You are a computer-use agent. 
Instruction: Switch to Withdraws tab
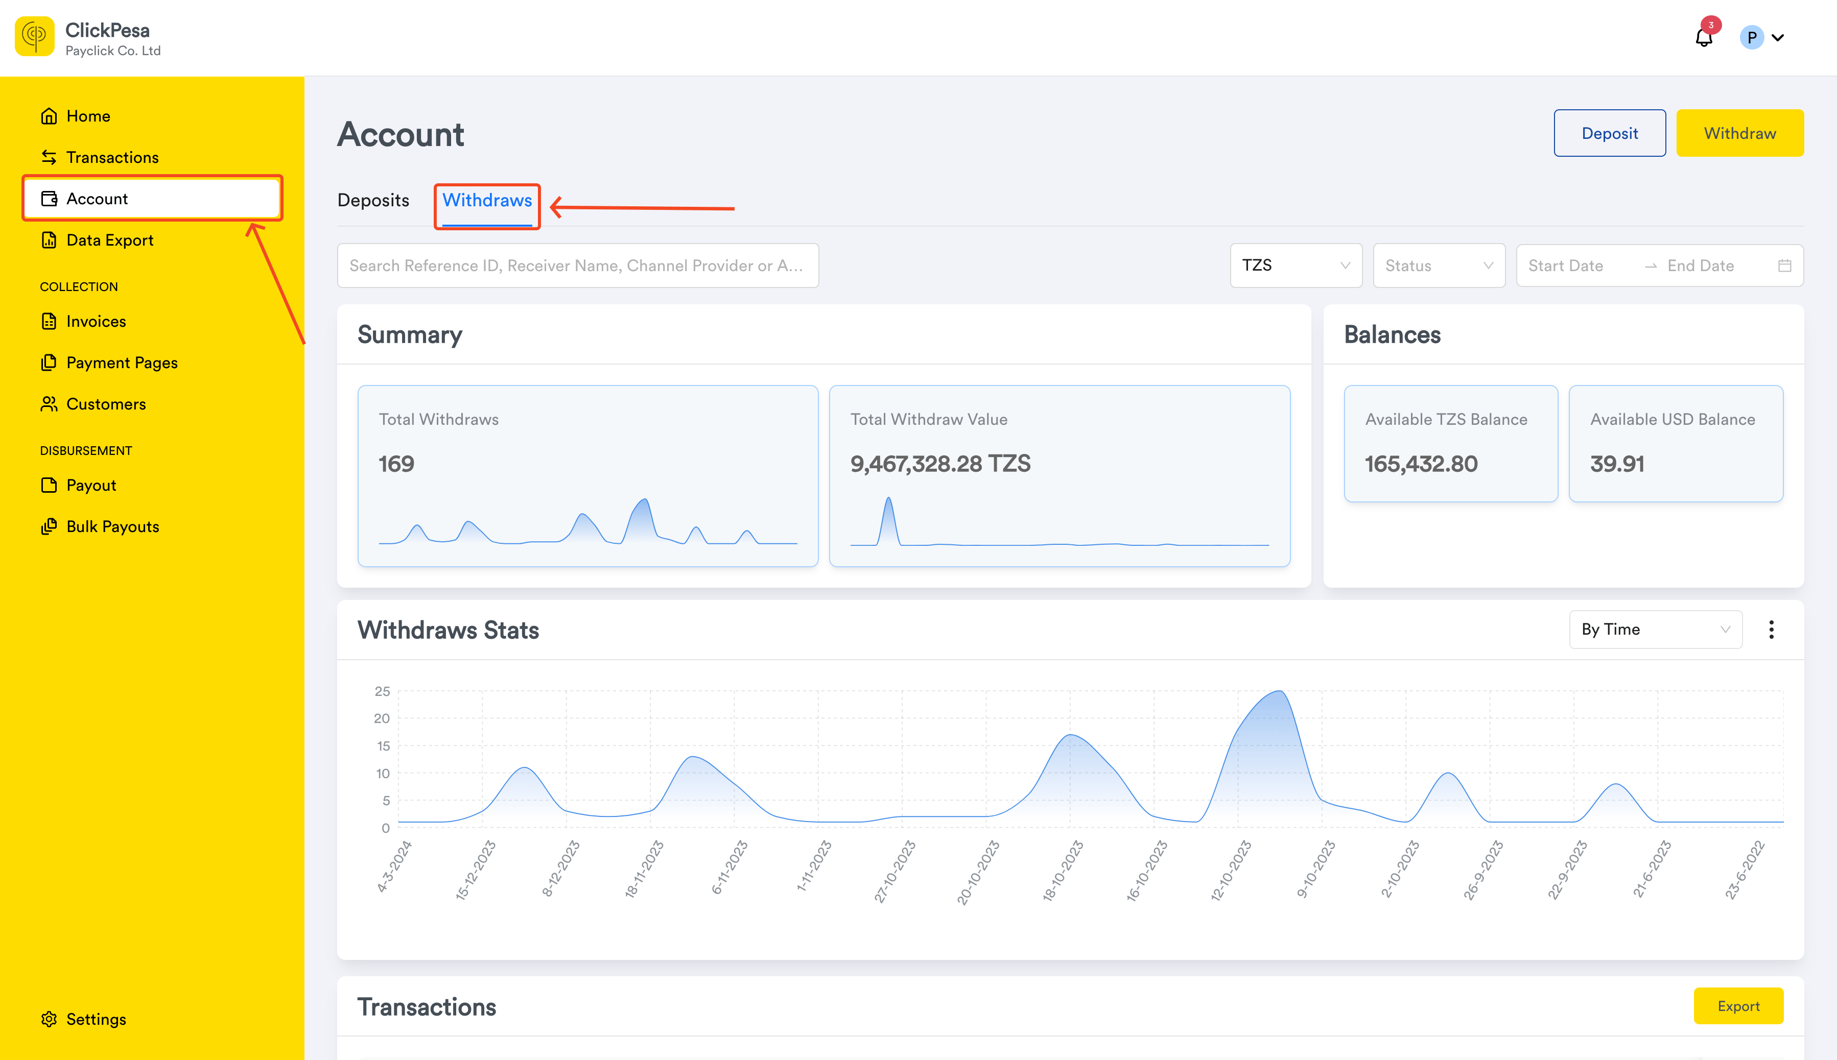pos(486,200)
